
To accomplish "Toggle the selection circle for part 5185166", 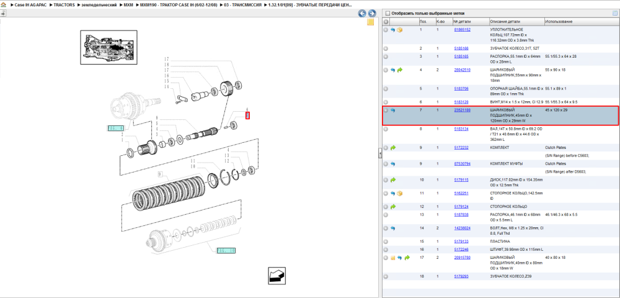I will click(x=386, y=48).
